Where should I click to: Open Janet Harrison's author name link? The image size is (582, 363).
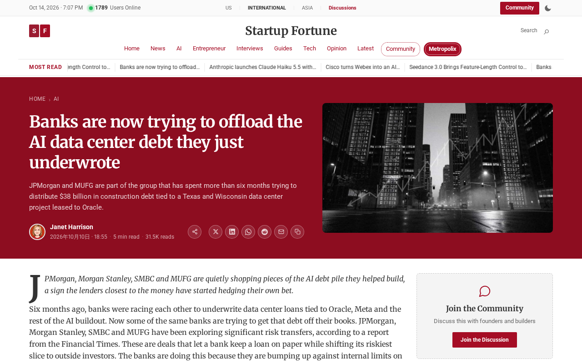71,227
